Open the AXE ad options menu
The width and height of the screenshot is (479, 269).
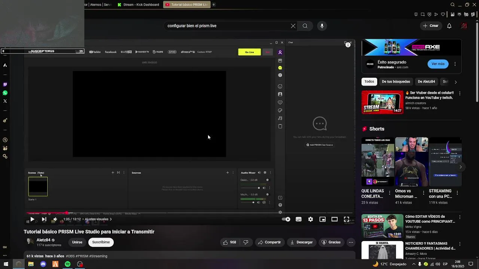point(455,64)
